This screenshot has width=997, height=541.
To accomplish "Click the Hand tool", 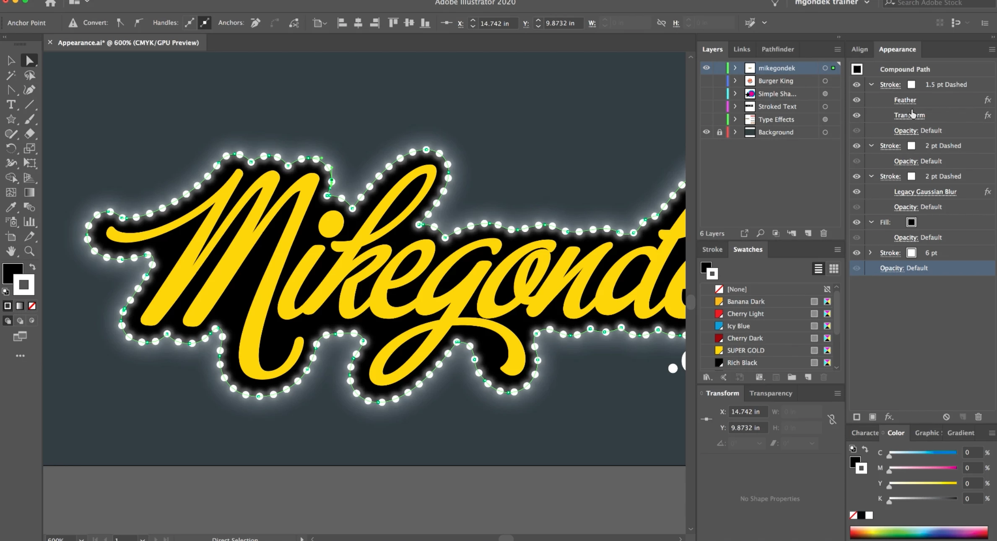I will pos(11,251).
